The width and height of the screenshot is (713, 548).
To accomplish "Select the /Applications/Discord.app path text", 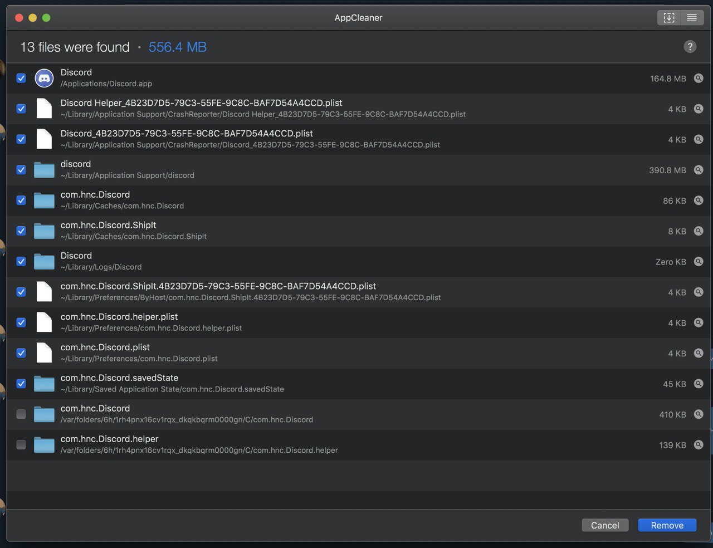I will click(x=106, y=84).
